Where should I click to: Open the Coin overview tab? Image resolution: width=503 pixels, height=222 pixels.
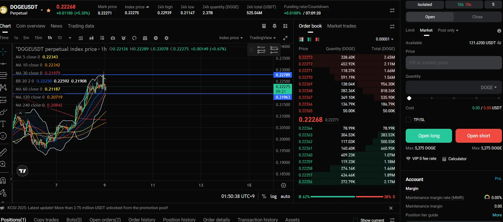[x=31, y=26]
